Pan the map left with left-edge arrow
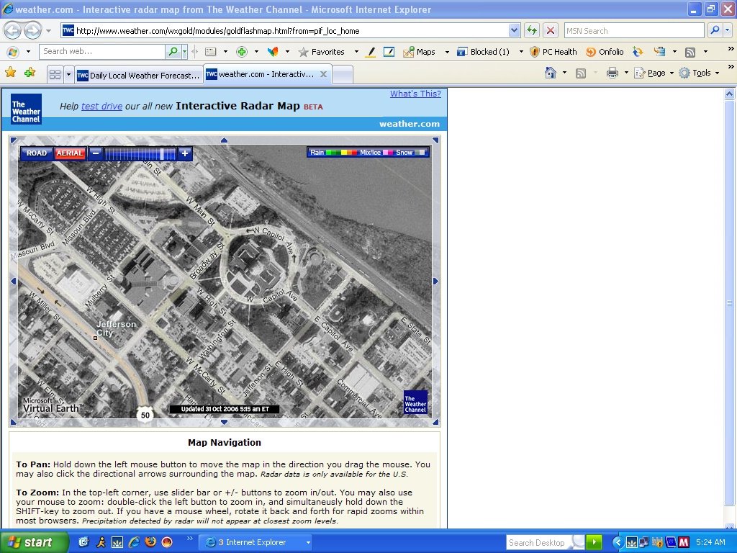This screenshot has height=553, width=737. (x=13, y=282)
